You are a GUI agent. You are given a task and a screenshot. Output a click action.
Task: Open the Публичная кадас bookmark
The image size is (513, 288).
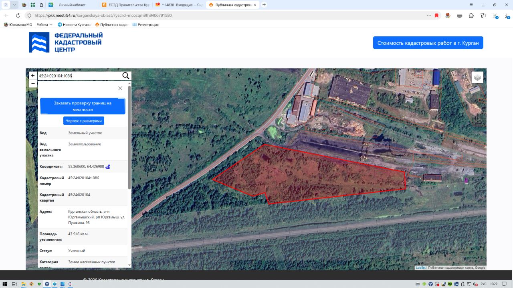coord(111,24)
